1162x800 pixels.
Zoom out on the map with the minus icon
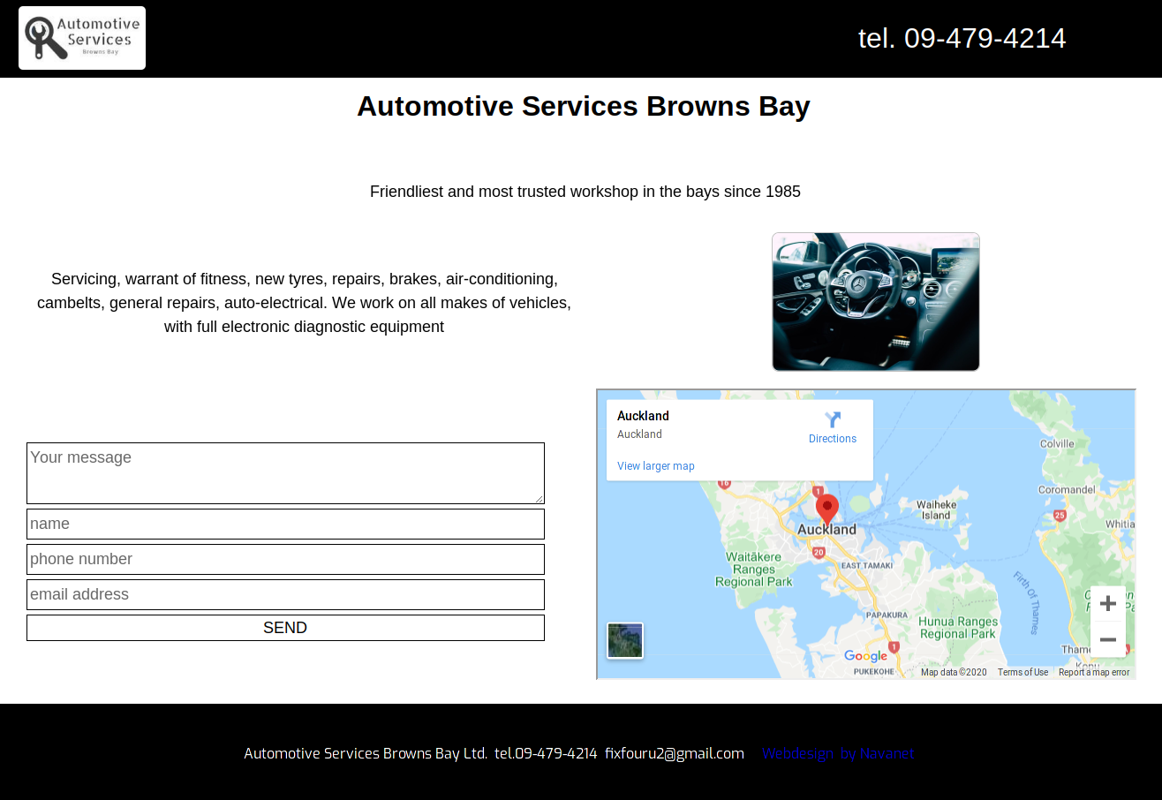pyautogui.click(x=1107, y=638)
